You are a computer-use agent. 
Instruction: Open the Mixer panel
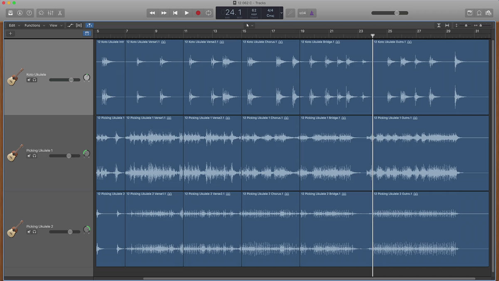(50, 13)
